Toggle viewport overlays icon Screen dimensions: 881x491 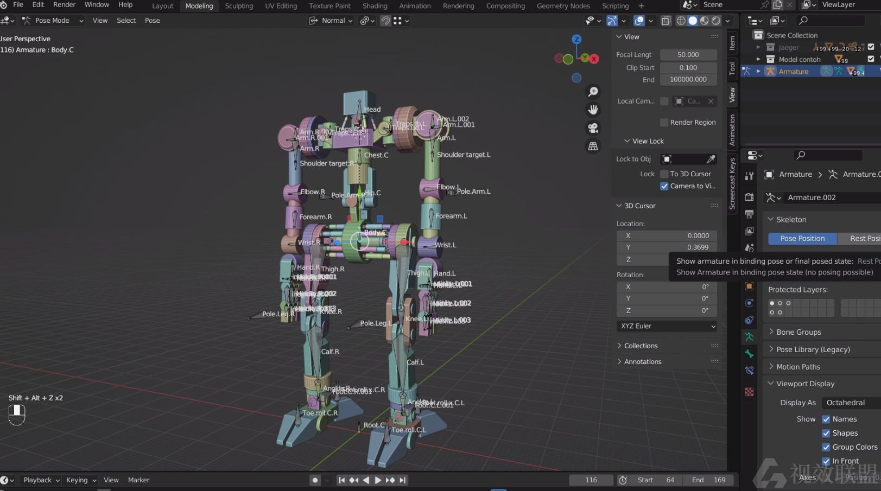click(x=639, y=21)
